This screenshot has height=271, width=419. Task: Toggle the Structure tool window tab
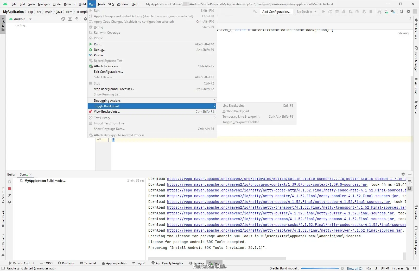[3, 195]
